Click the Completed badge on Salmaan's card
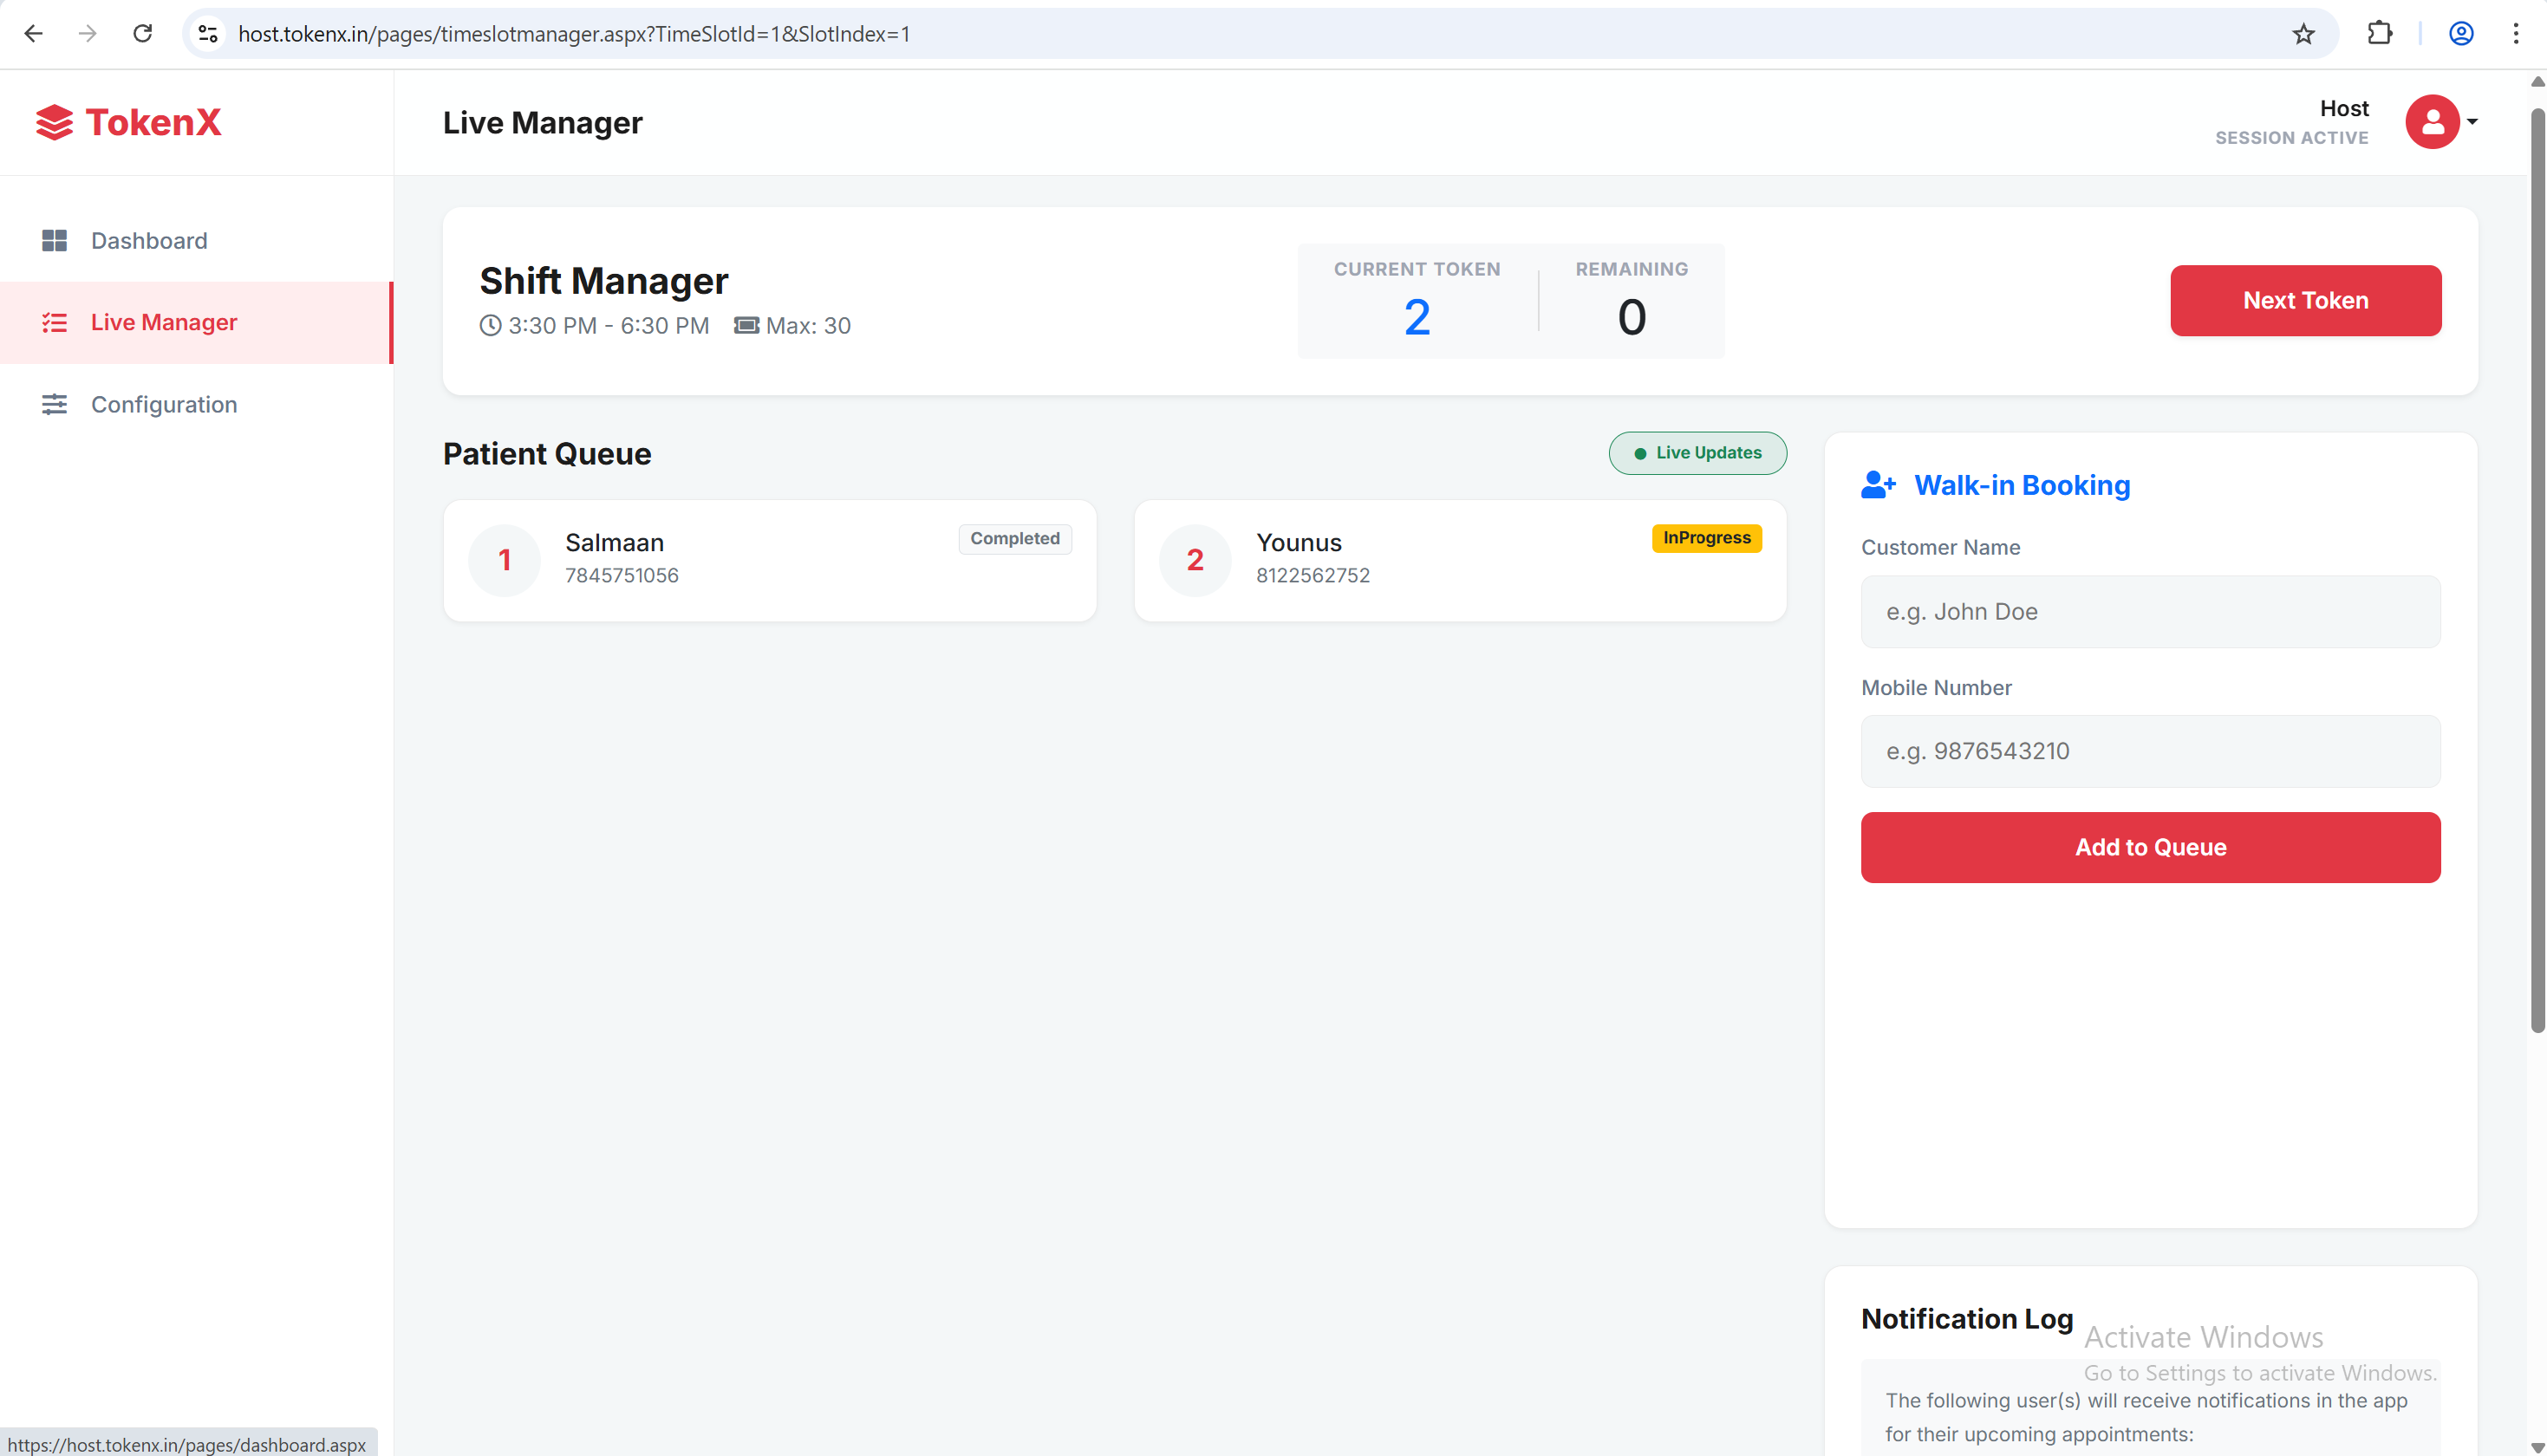2547x1456 pixels. (1014, 538)
